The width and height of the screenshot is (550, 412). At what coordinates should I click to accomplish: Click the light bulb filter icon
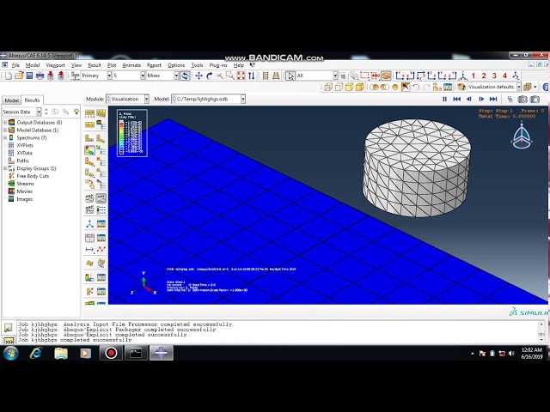[x=76, y=112]
